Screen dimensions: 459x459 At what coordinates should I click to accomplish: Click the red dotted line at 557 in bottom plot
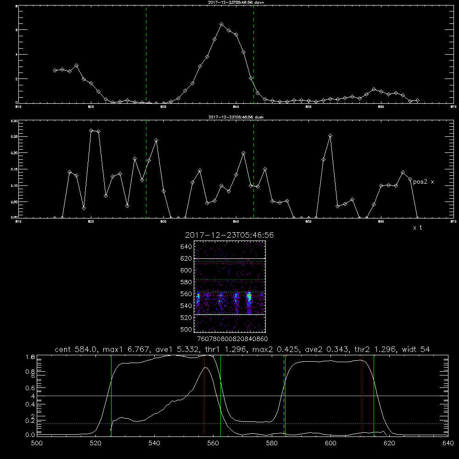tap(204, 395)
